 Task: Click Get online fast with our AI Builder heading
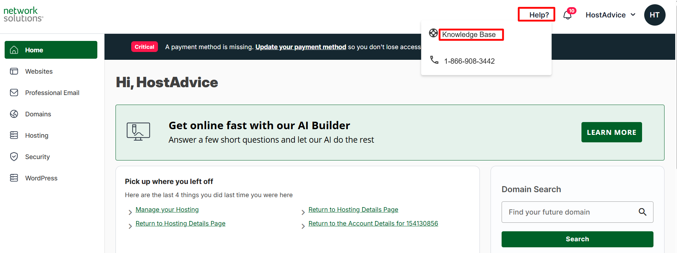[x=259, y=125]
